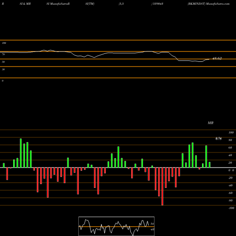Click the 80 label on the MR axis
The image size is (236, 236).
230,140
